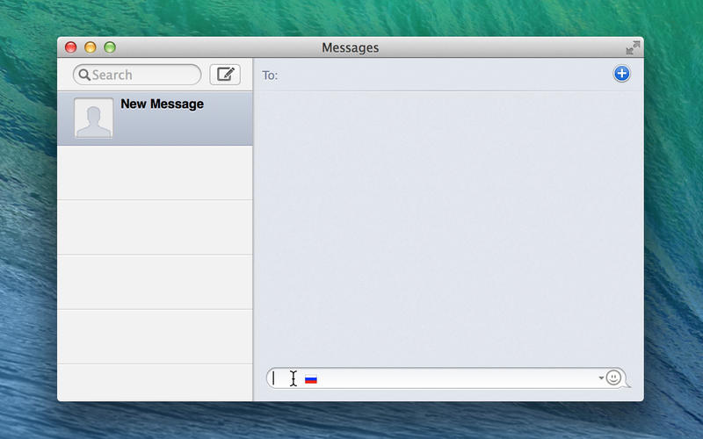Click the magnifying glass search icon
703x439 pixels.
[84, 75]
